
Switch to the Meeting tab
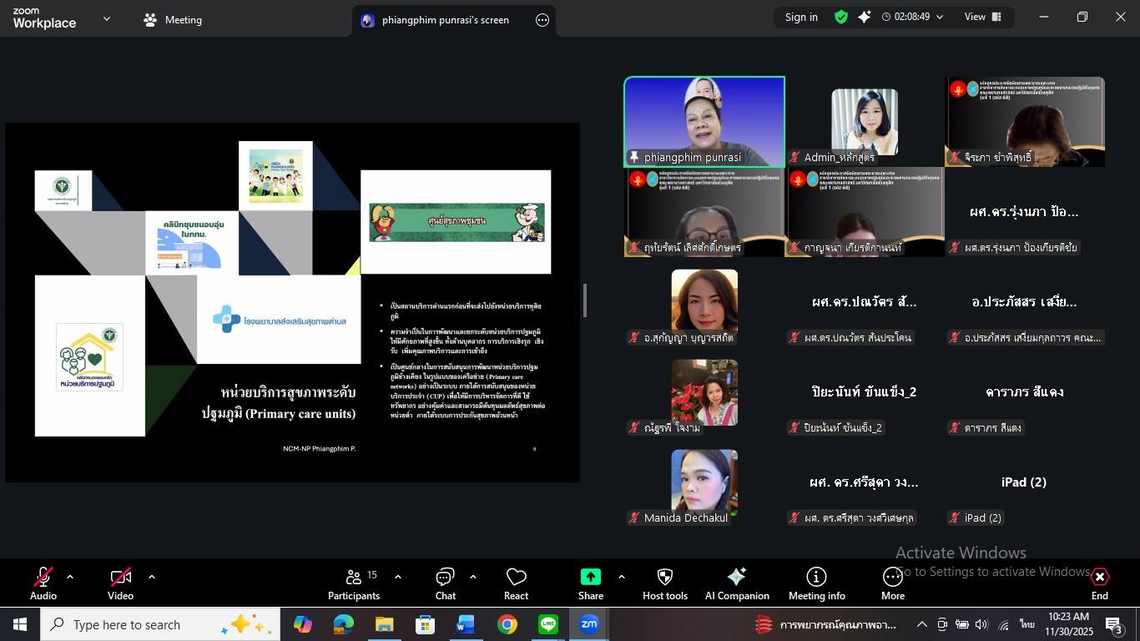point(173,20)
